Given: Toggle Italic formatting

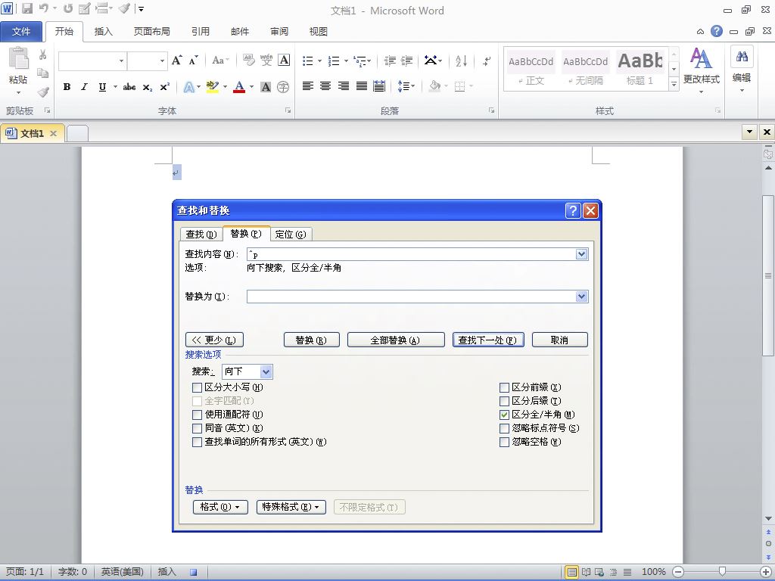Looking at the screenshot, I should [84, 87].
